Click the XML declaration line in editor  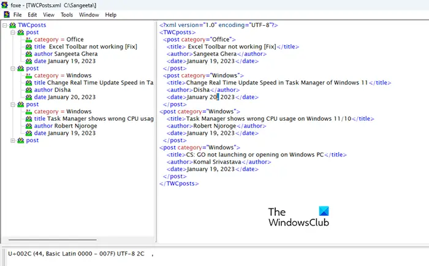[x=219, y=25]
